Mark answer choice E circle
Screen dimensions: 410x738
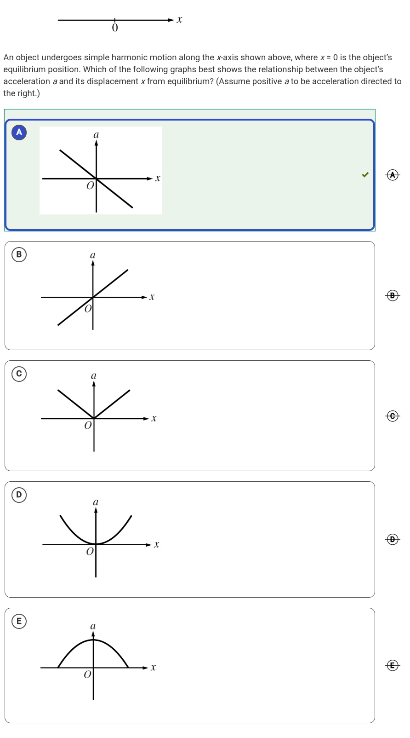pyautogui.click(x=19, y=622)
